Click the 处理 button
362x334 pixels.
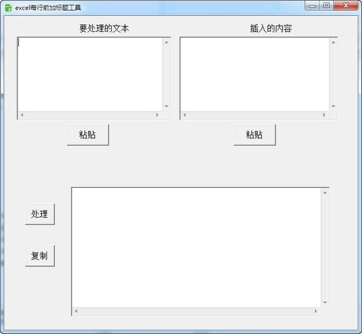click(40, 214)
